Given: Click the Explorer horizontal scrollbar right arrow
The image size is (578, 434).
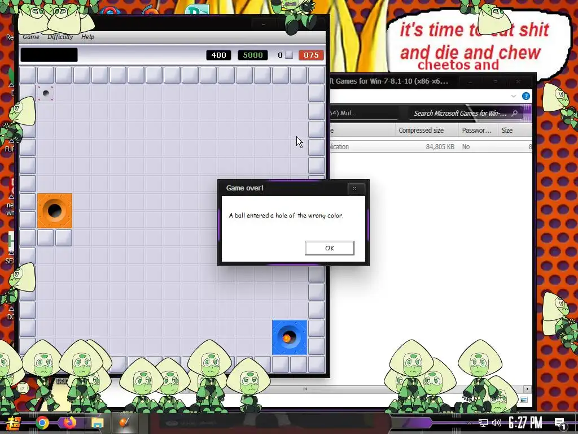Looking at the screenshot, I should [x=527, y=389].
